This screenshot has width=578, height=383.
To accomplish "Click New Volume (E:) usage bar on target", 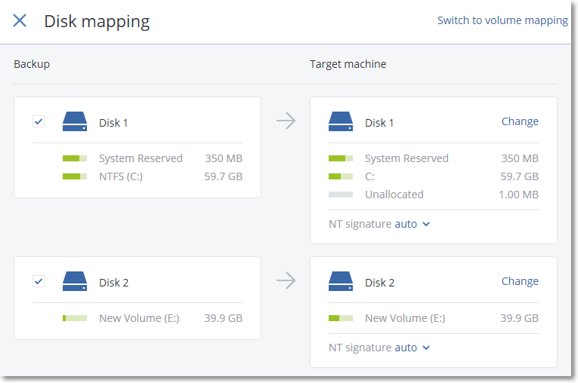I will tap(341, 318).
